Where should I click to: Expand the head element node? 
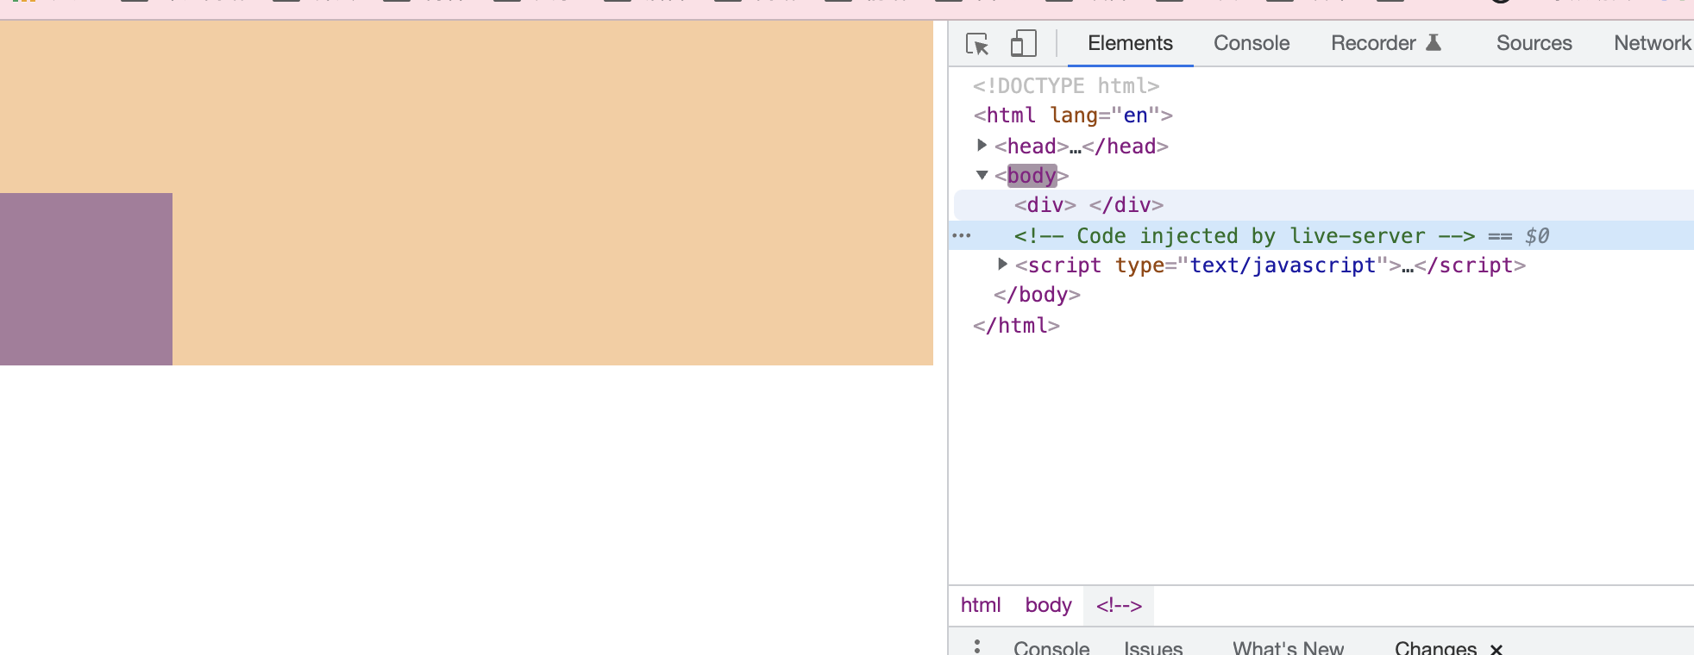[x=982, y=145]
